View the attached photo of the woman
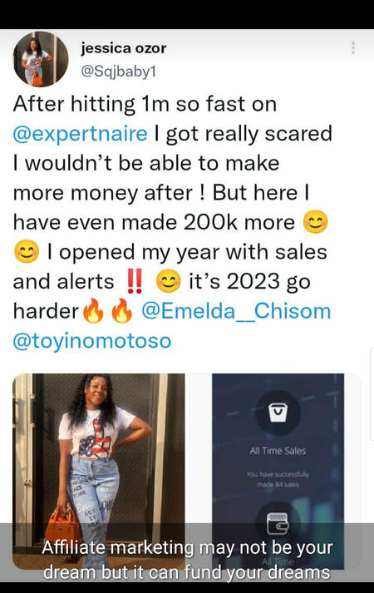This screenshot has width=374, height=593. pyautogui.click(x=99, y=472)
